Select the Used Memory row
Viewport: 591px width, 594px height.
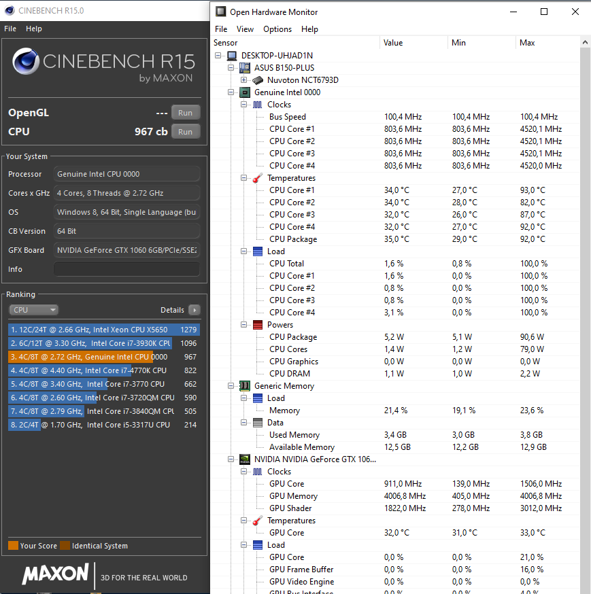395,435
